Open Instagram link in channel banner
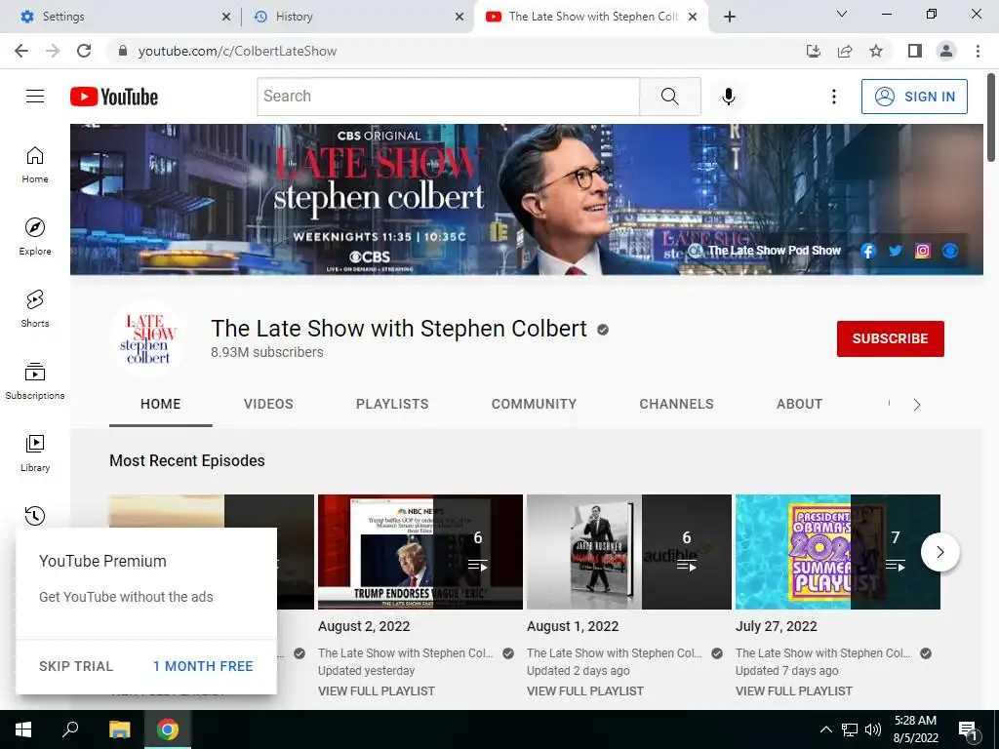The height and width of the screenshot is (749, 999). [x=923, y=251]
